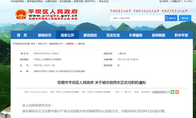196x118 pixels.
Task: Click the 中国民间文化艺术之乡 slogan
Action: [146, 11]
